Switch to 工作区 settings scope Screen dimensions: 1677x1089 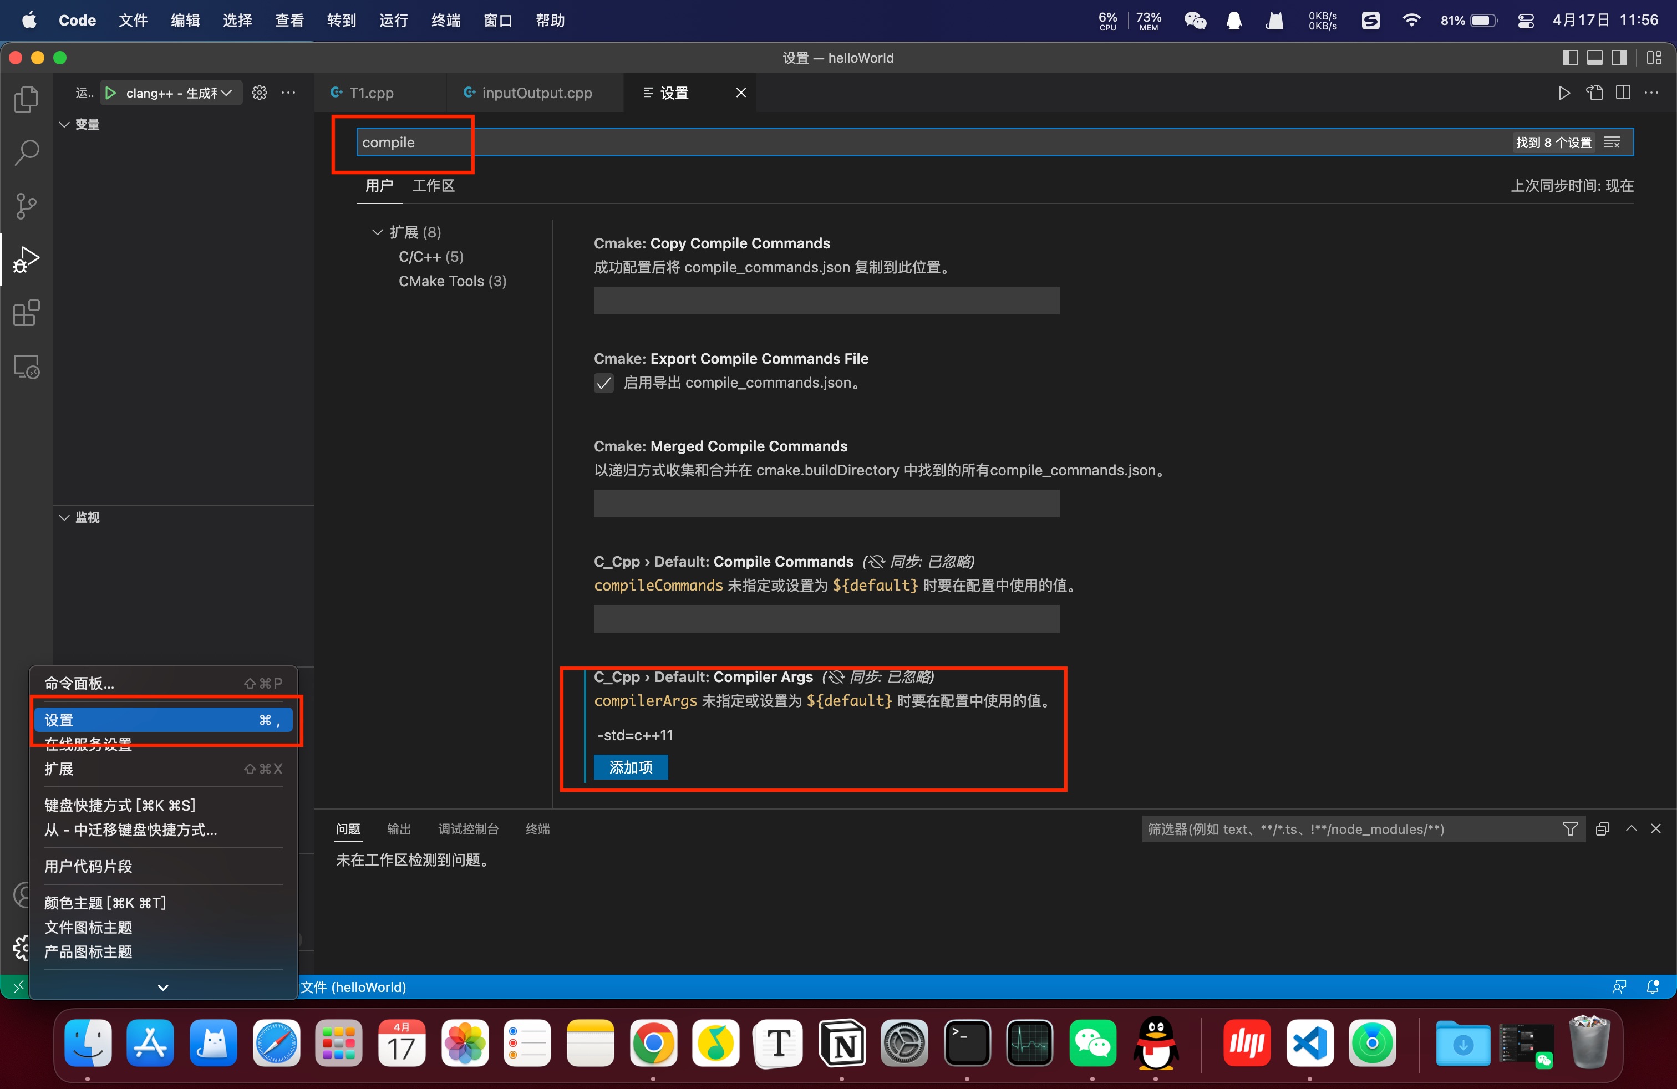coord(433,186)
